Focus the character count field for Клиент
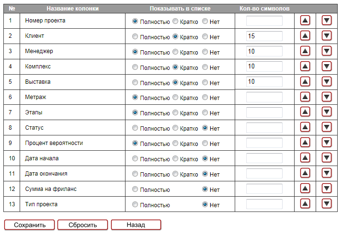Image resolution: width=342 pixels, height=234 pixels. [x=264, y=36]
